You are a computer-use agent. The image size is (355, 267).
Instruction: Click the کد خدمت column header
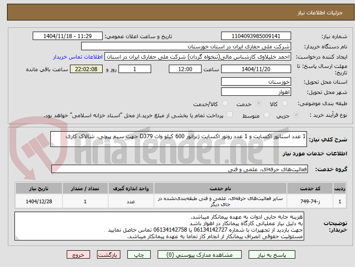310,188
